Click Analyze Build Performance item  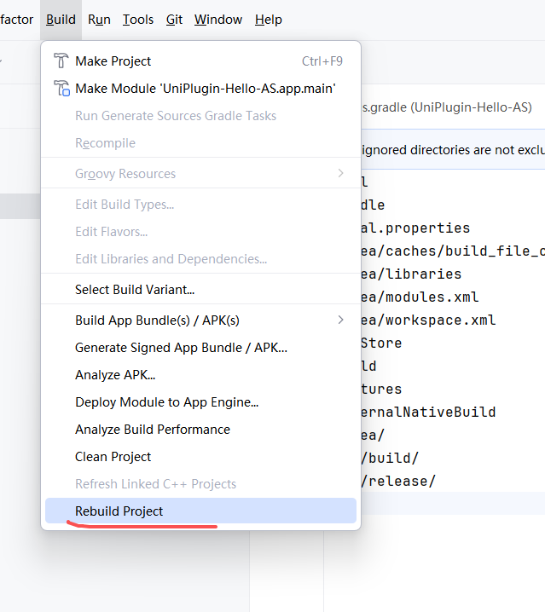coord(153,430)
